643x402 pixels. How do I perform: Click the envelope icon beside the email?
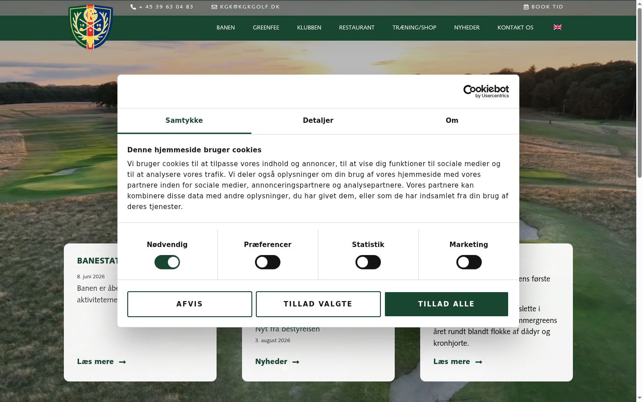(x=214, y=7)
